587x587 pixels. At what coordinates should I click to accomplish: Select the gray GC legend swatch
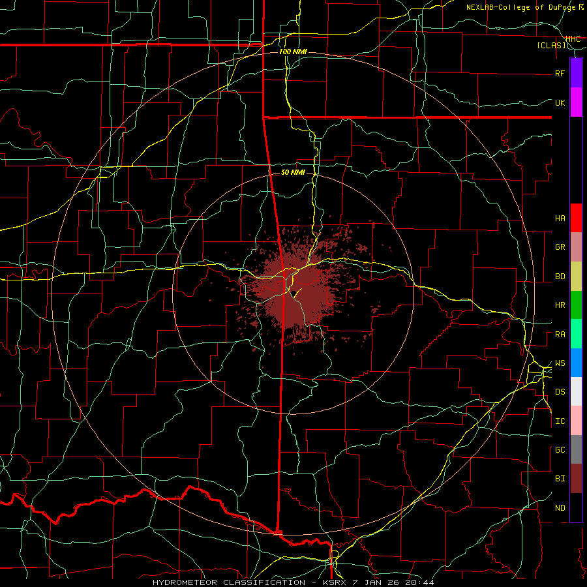click(x=576, y=449)
